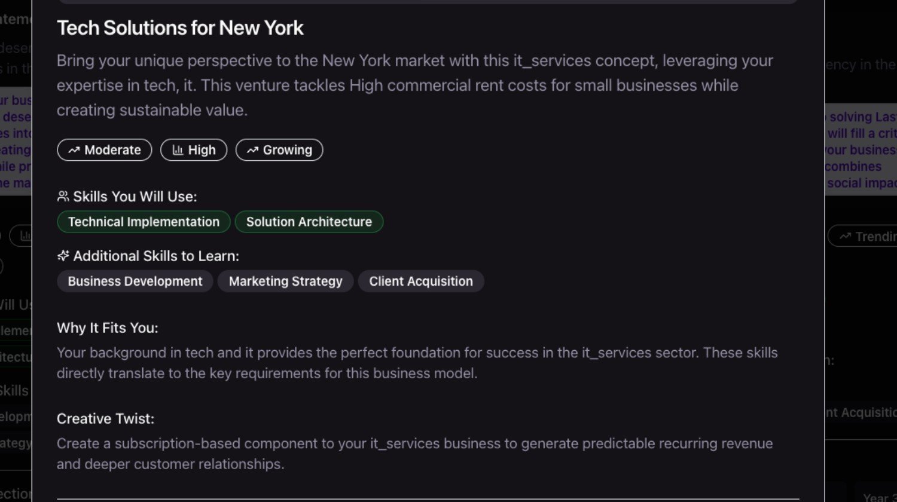The height and width of the screenshot is (502, 897).
Task: Click the trend icon in Moderate badge
Action: [74, 150]
